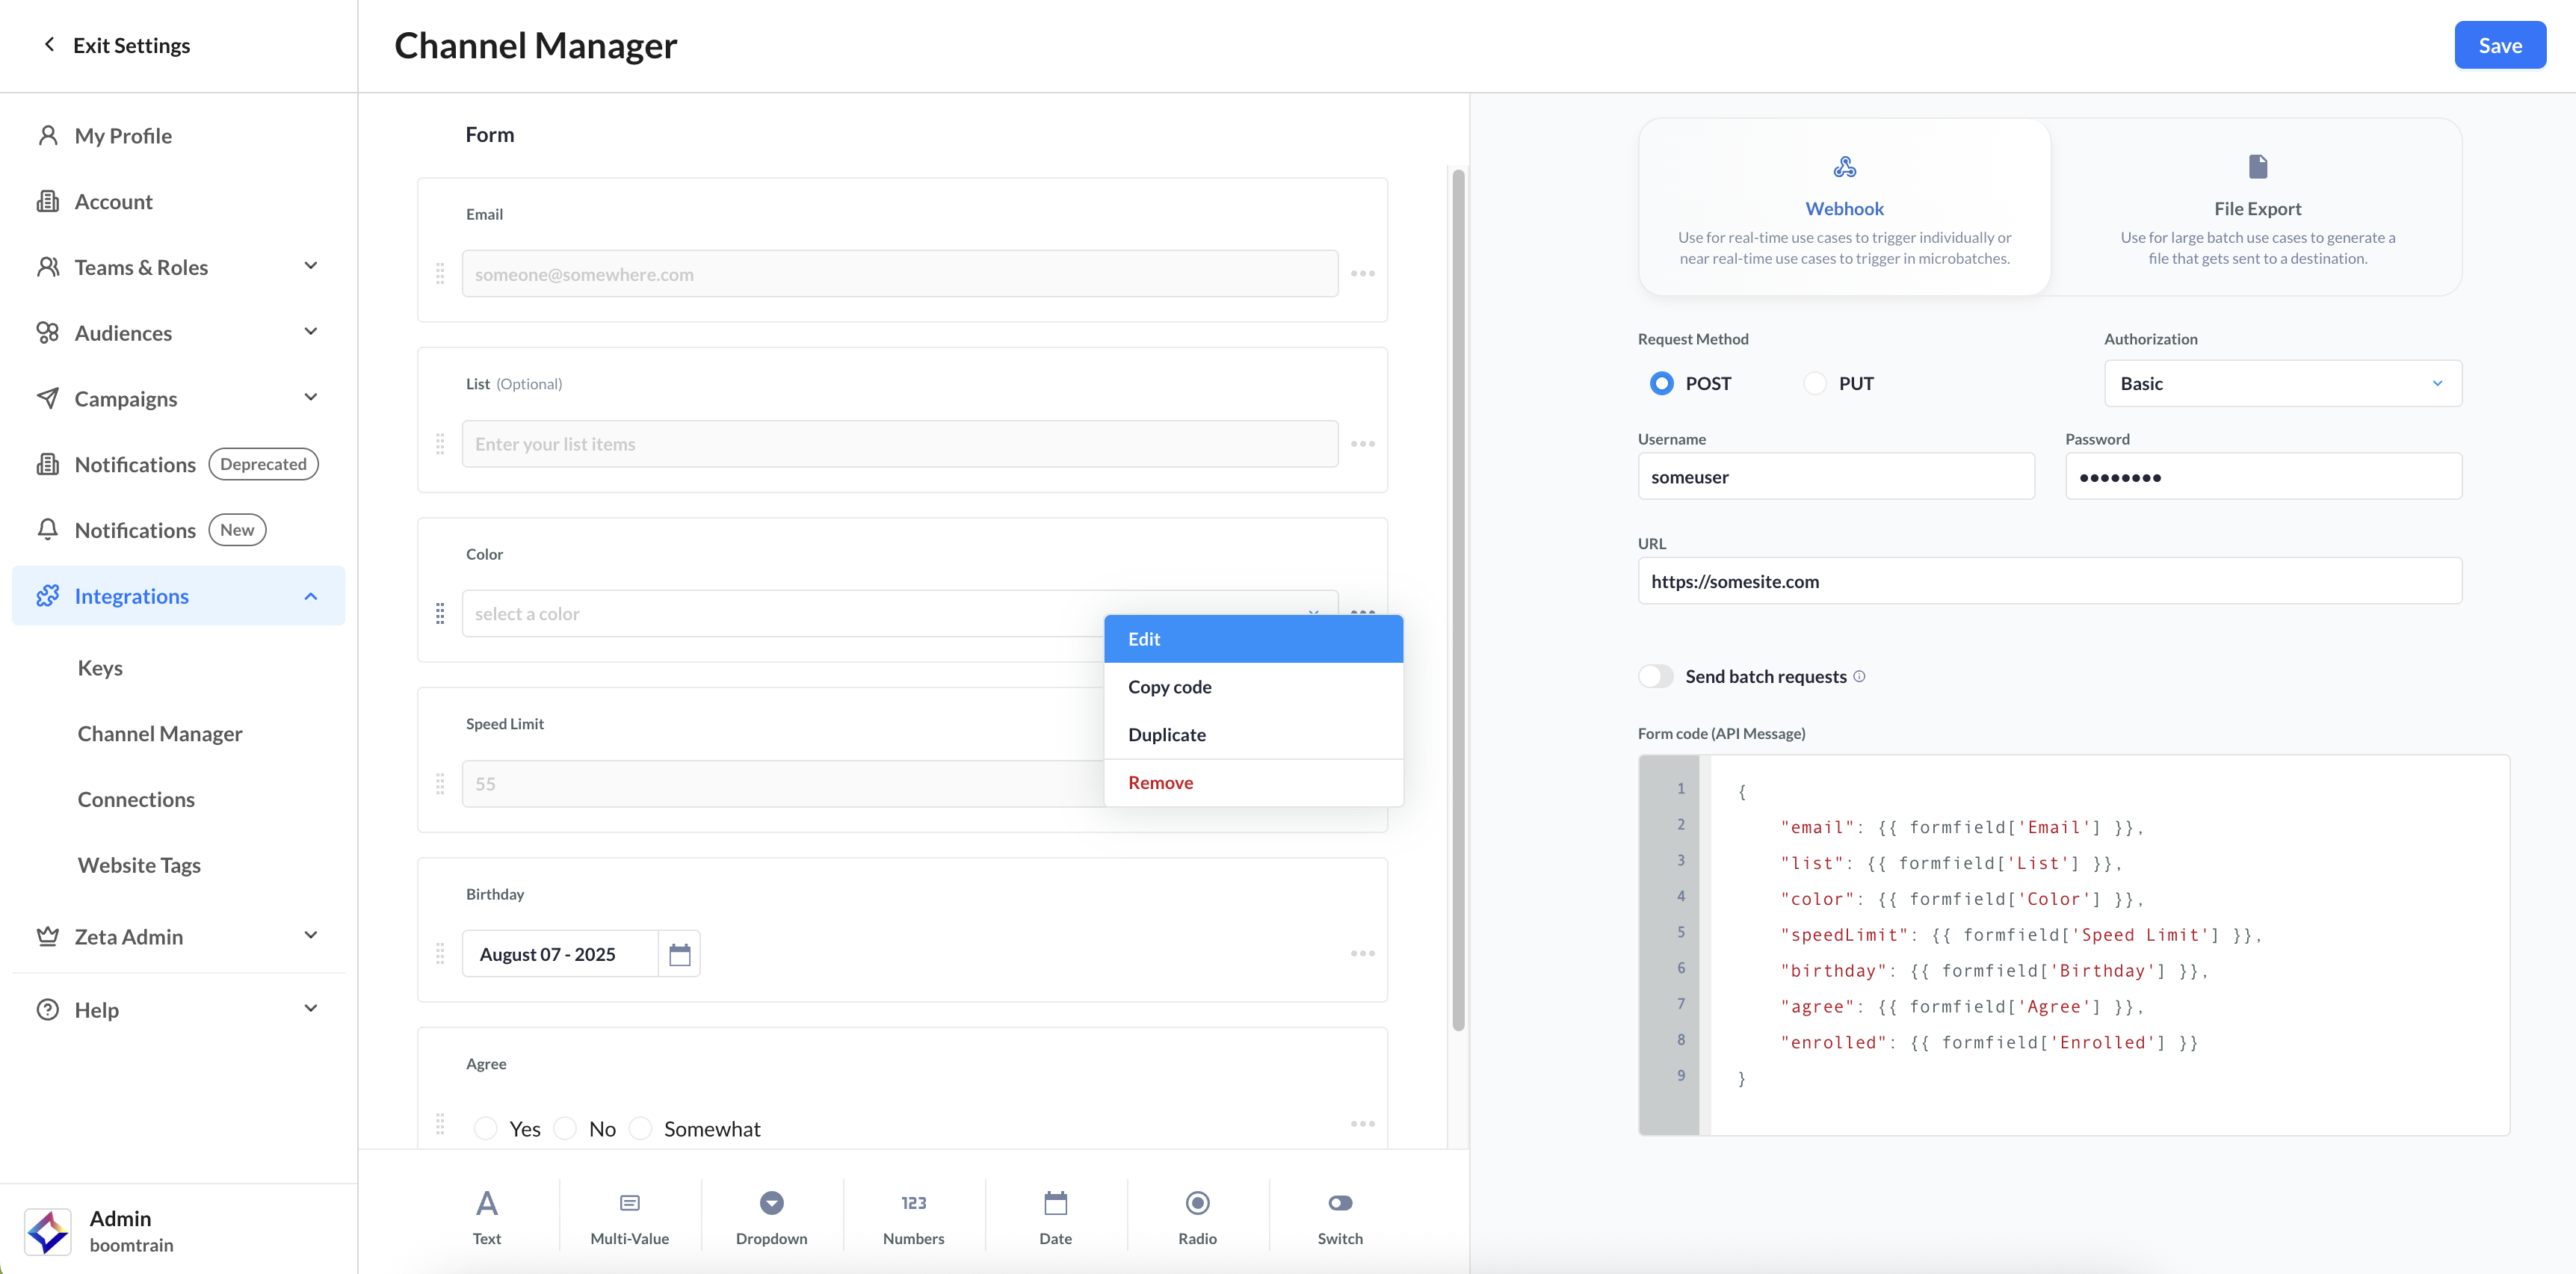Click the Save button

[2499, 45]
